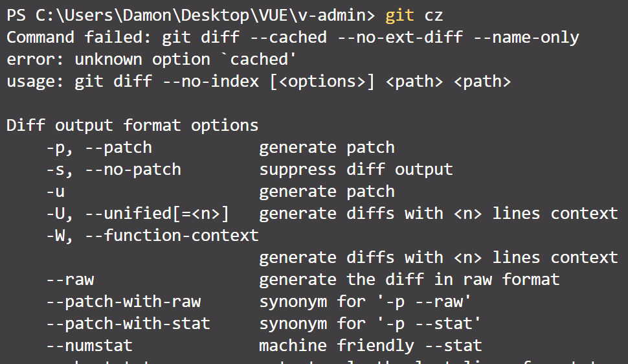The image size is (628, 364).
Task: Click the standalone '-u' option
Action: pyautogui.click(x=55, y=192)
